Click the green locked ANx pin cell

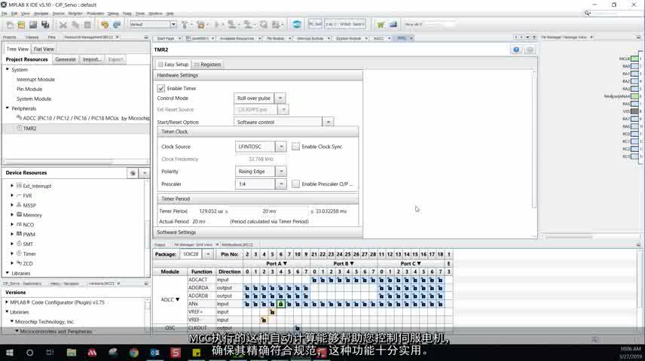[280, 304]
